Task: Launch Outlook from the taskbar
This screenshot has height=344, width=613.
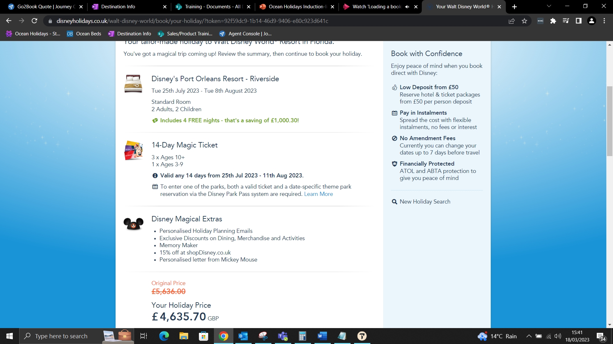Action: coord(243,336)
